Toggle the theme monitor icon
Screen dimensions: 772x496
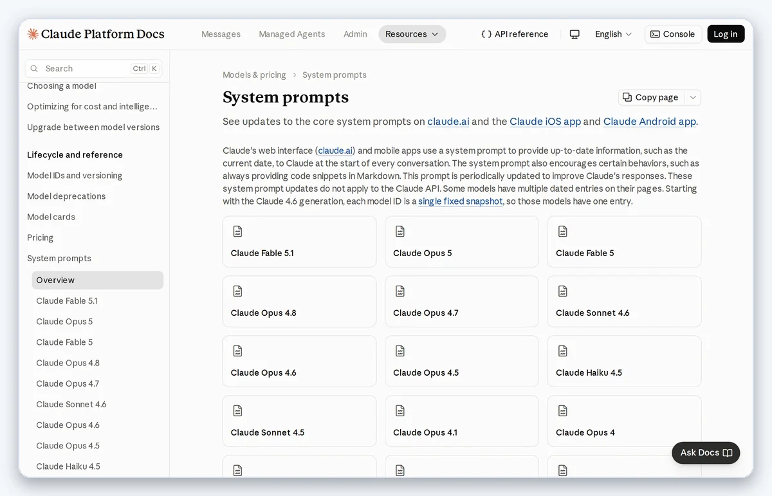[x=574, y=34]
